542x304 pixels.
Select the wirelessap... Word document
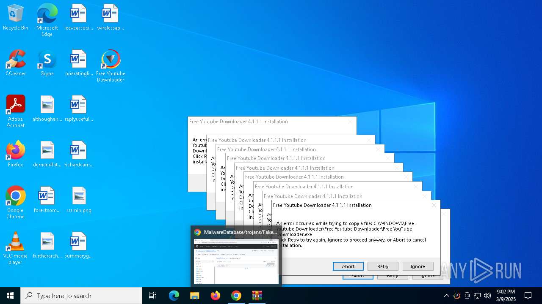(110, 17)
